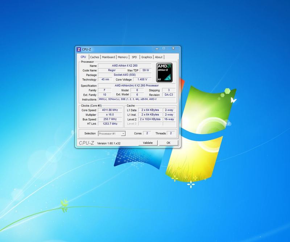Click the Technology value 45 nm
Image resolution: width=290 pixels, height=242 pixels.
click(x=105, y=79)
